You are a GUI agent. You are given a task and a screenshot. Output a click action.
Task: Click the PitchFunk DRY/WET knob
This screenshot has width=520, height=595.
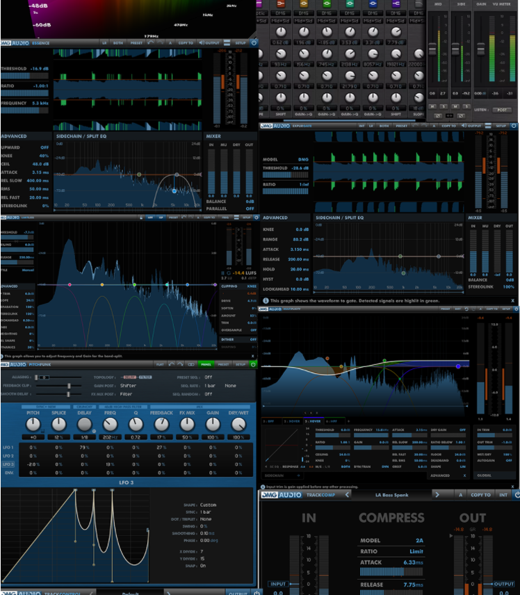tap(238, 424)
